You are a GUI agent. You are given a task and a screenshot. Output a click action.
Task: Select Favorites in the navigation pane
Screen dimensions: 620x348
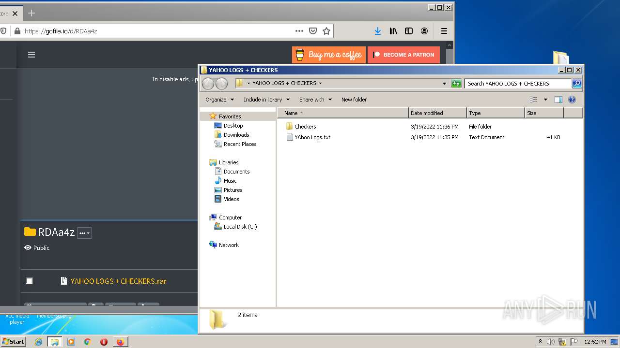click(230, 116)
